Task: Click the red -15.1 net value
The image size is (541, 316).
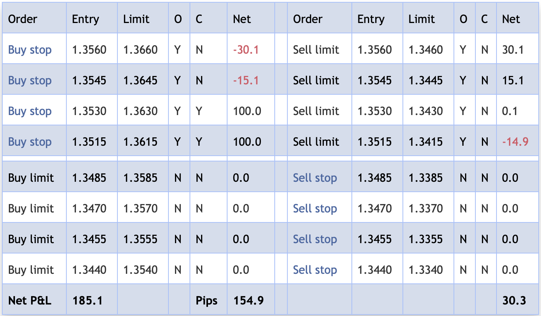Action: [246, 81]
